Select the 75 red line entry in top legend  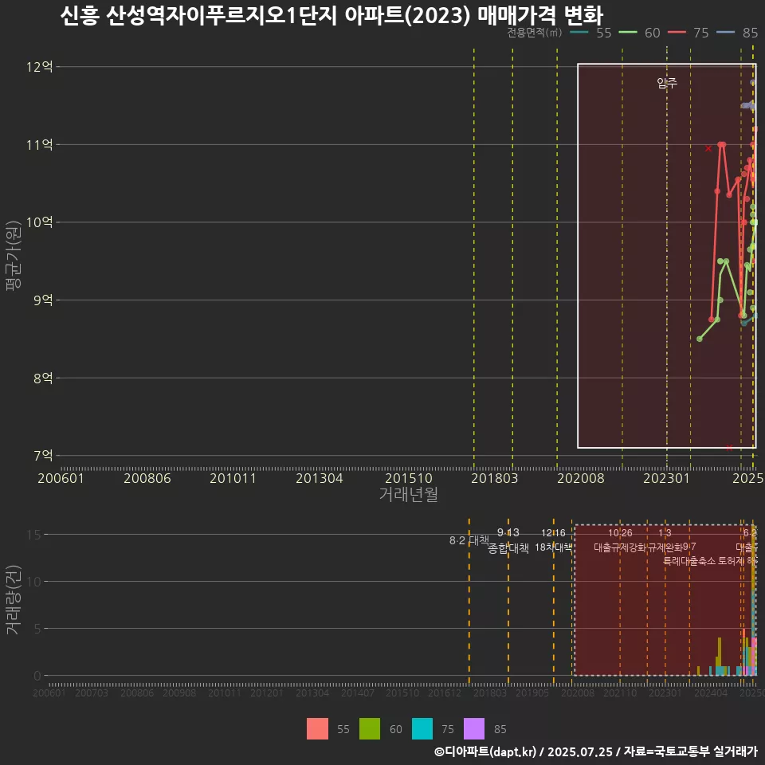(688, 33)
